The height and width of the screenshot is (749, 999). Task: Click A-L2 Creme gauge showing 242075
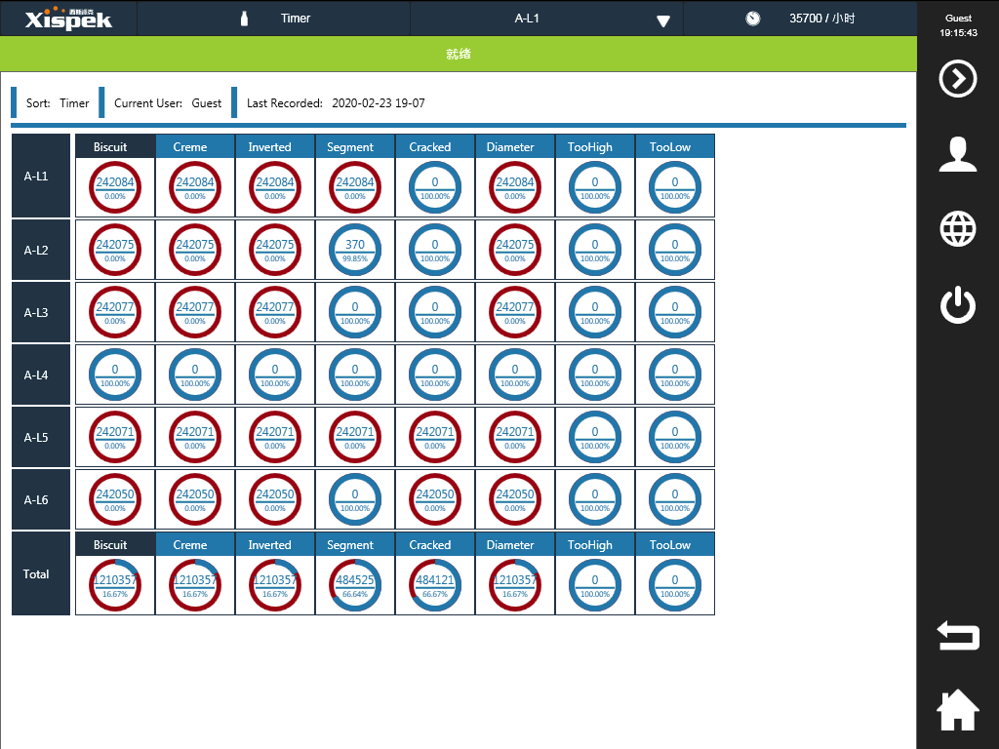[x=195, y=250]
